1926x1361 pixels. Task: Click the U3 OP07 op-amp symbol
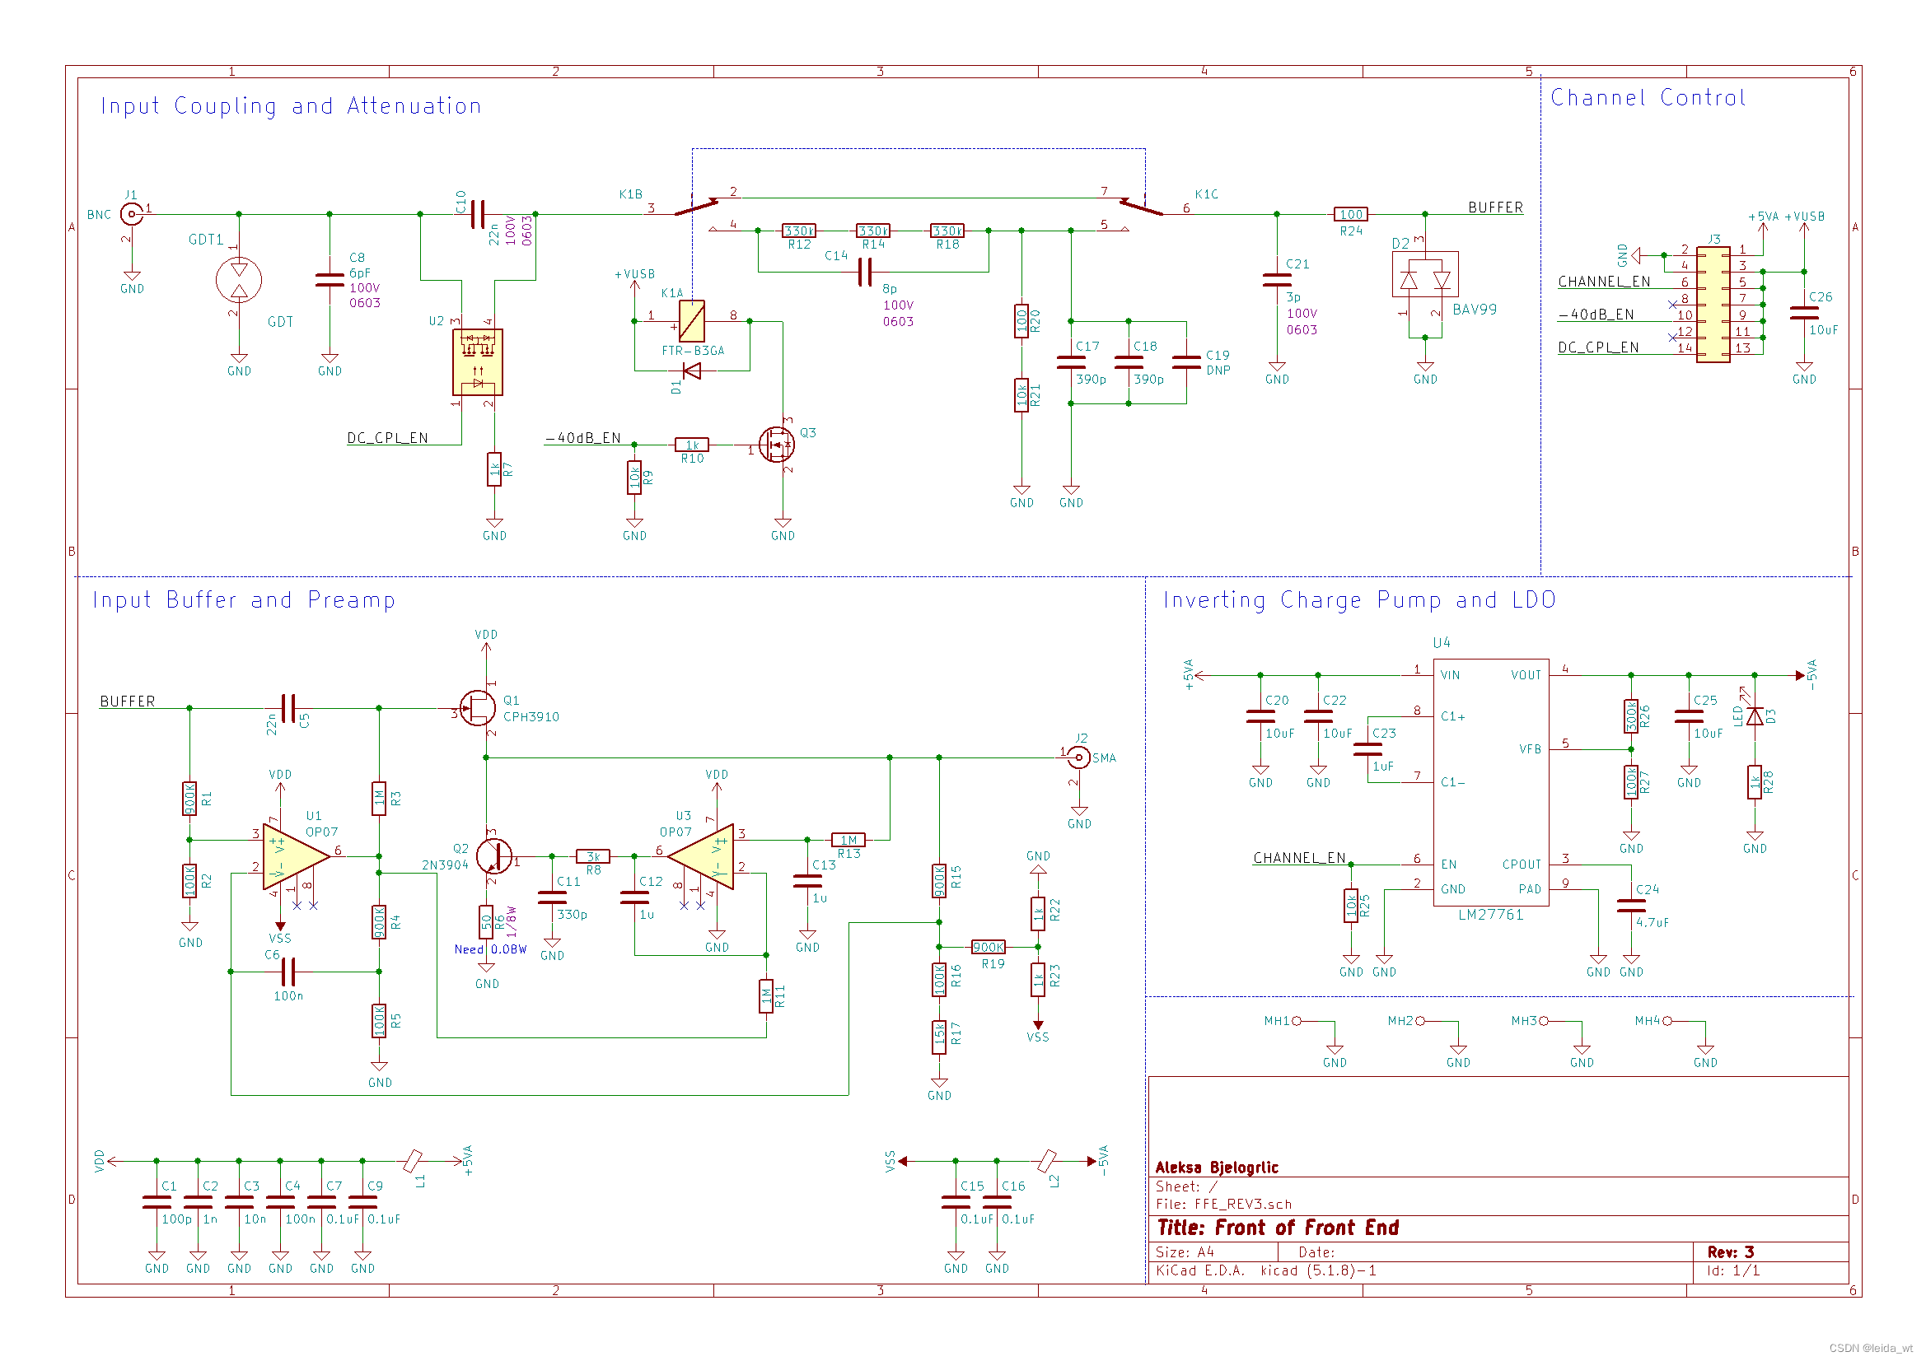pos(700,857)
